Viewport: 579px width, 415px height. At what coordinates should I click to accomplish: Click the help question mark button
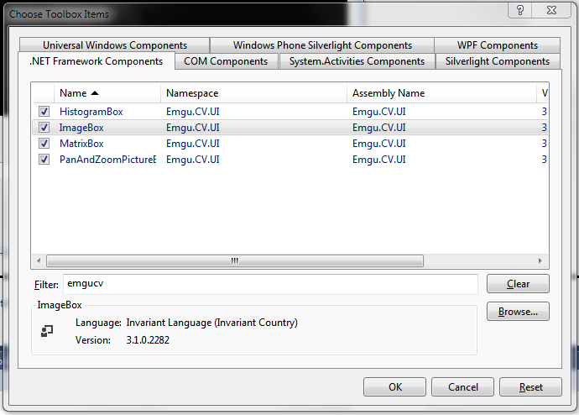(x=520, y=10)
